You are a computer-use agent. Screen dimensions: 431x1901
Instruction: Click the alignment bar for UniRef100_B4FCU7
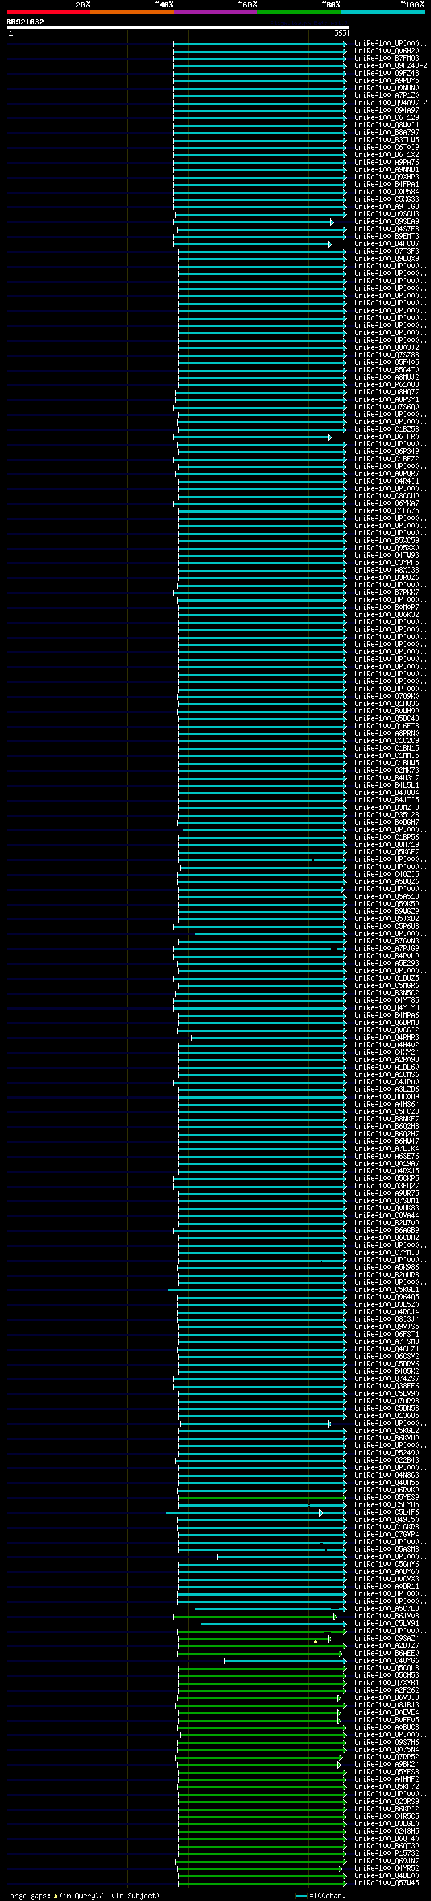point(253,243)
